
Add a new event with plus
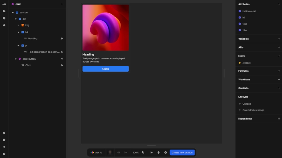279,56
